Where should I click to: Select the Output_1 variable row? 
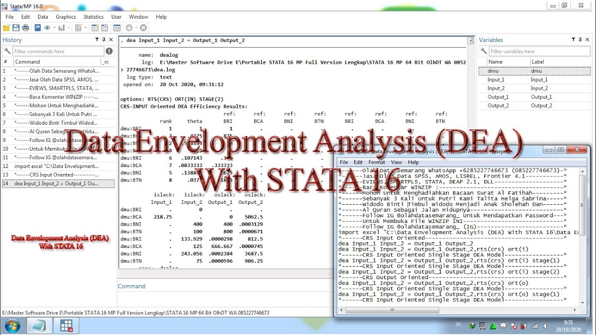tap(535, 97)
